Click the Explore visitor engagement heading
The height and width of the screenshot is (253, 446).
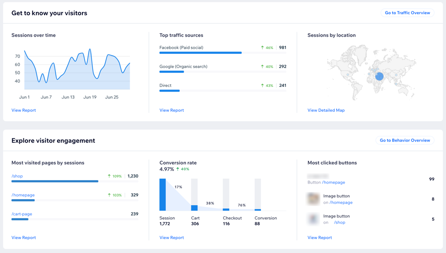53,140
